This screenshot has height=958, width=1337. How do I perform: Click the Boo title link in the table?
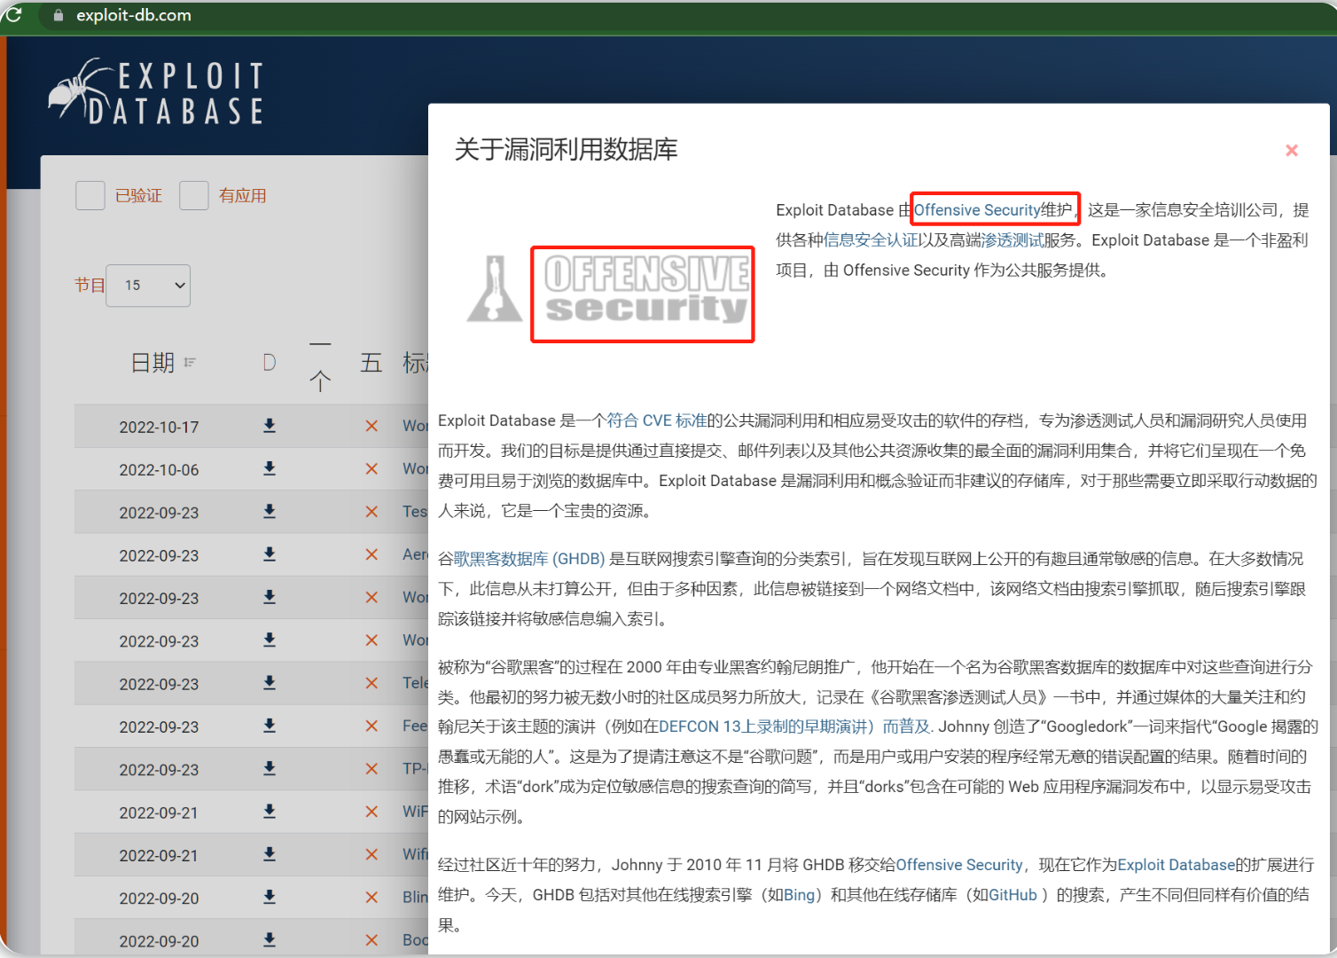tap(415, 939)
